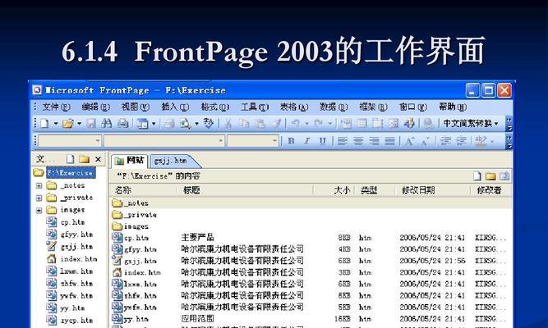The width and height of the screenshot is (548, 328).
Task: Open dropdown arrow beside Open icon
Action: point(80,123)
